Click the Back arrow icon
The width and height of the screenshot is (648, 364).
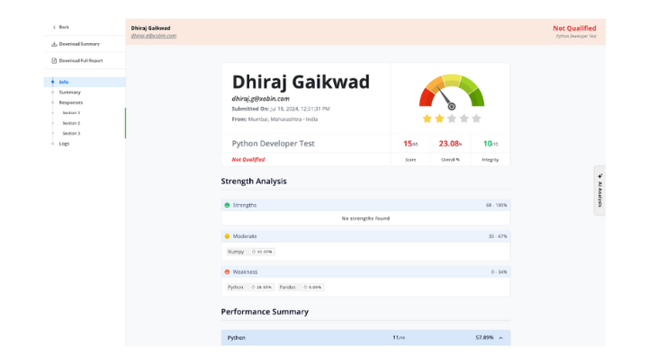[53, 27]
